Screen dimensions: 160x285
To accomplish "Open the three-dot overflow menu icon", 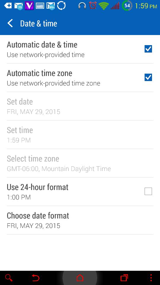I will point(151,278).
